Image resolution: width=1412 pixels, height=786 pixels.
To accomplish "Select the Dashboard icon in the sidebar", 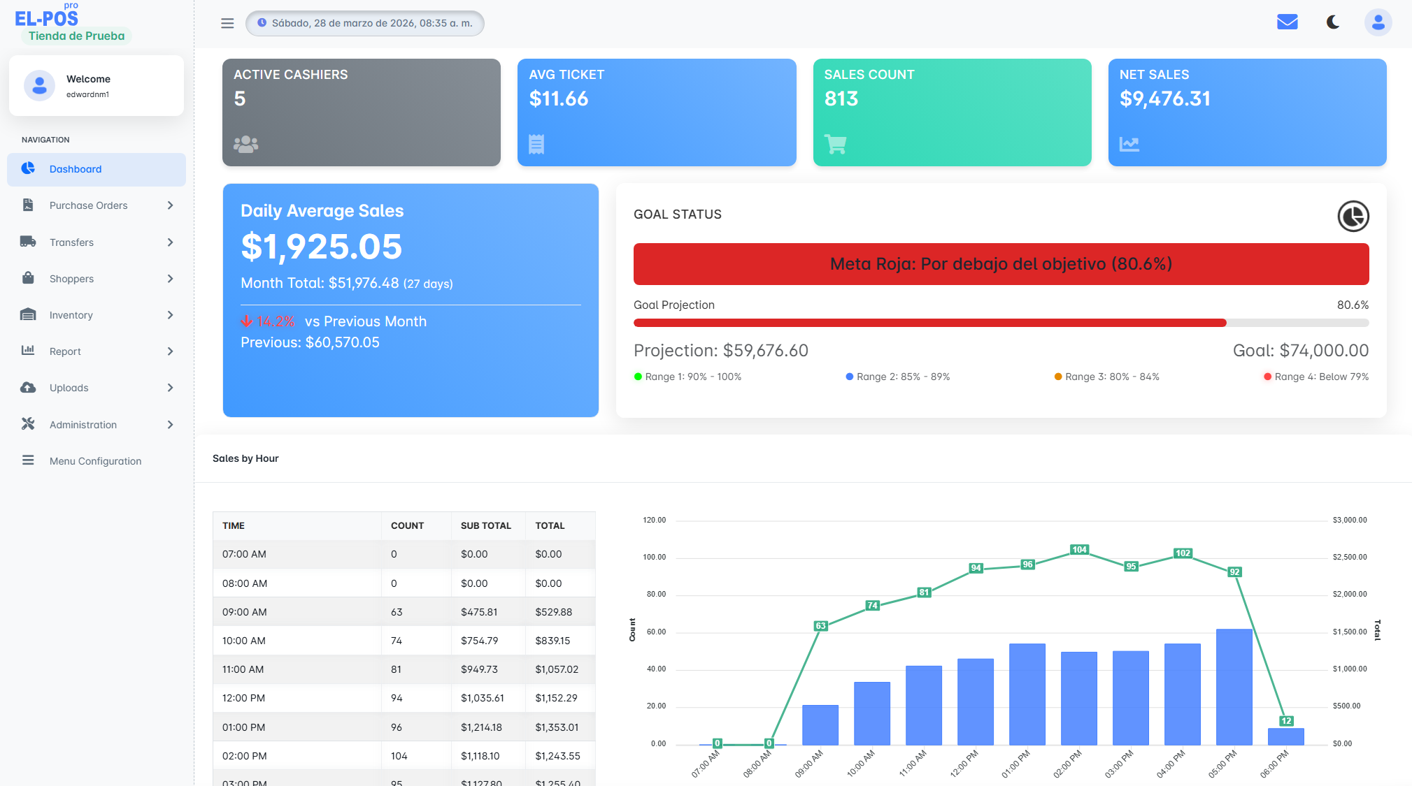I will click(28, 168).
